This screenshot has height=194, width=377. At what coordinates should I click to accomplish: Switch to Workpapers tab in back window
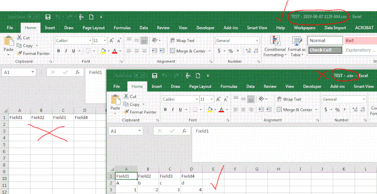coord(304,28)
